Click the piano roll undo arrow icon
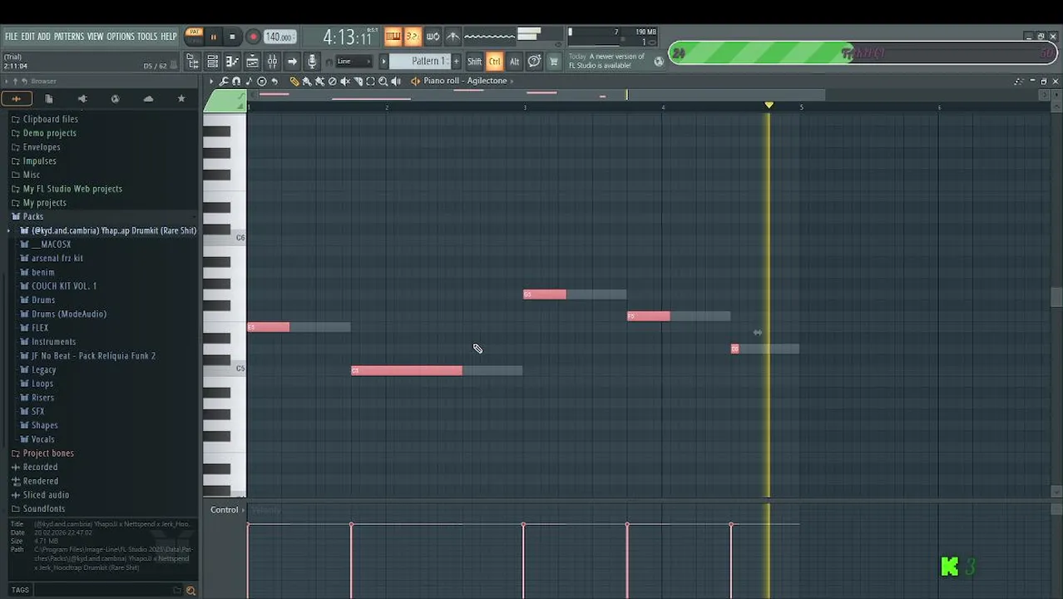Screen dimensions: 1063x599 pyautogui.click(x=274, y=81)
